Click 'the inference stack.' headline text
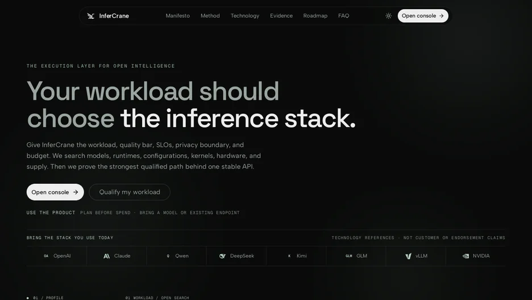Screen dimensions: 532x300 coord(238,118)
